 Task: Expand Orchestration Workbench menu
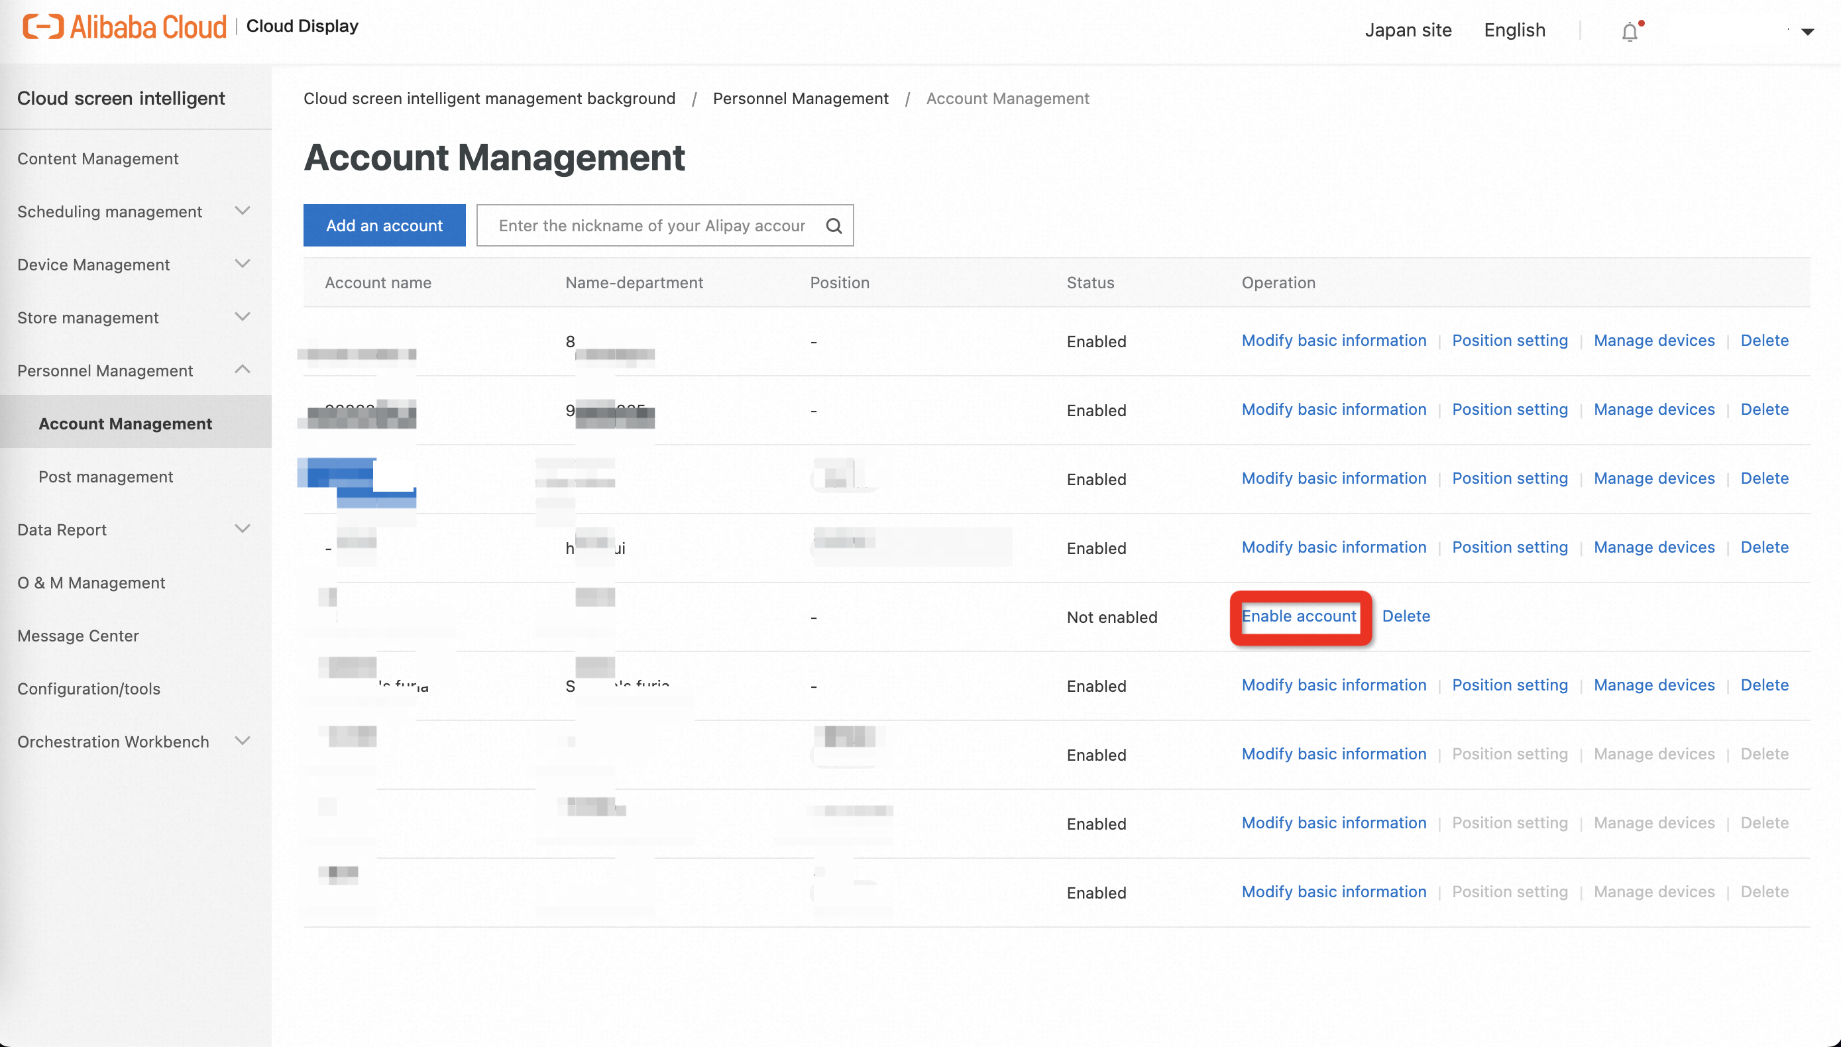pos(243,741)
